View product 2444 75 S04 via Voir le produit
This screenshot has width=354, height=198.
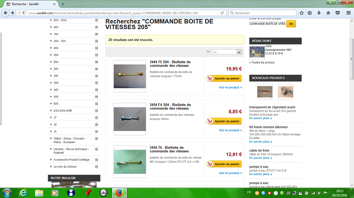(230, 87)
